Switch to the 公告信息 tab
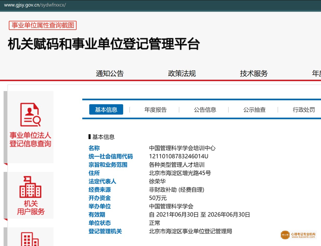Screen dimensions: 321x246 (x=205, y=110)
